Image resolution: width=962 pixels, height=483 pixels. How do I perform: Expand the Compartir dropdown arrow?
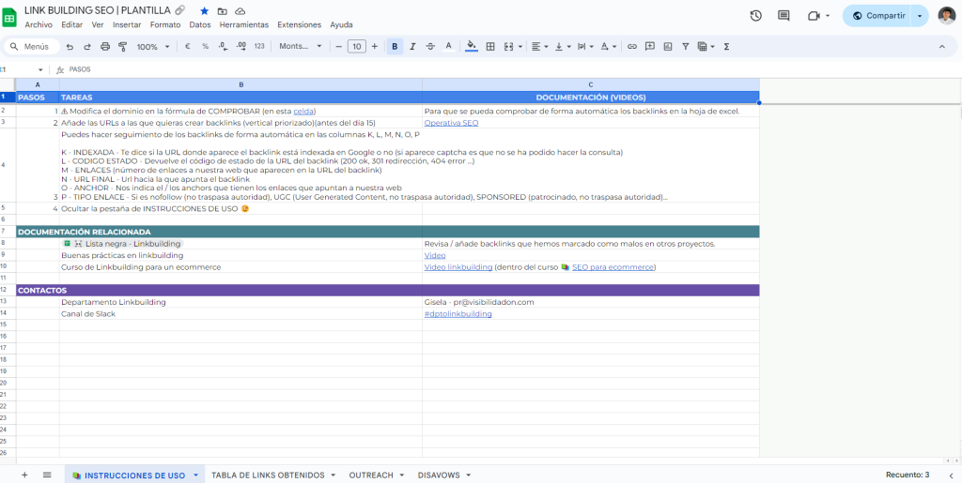click(x=919, y=16)
